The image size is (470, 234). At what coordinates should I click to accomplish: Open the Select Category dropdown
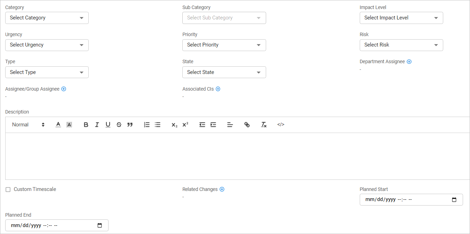pyautogui.click(x=47, y=18)
